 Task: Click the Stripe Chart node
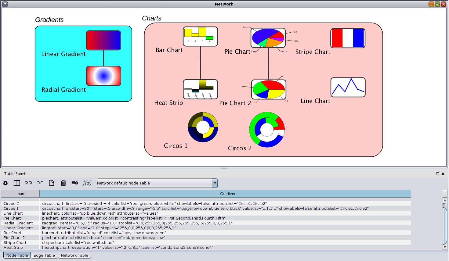(x=348, y=38)
